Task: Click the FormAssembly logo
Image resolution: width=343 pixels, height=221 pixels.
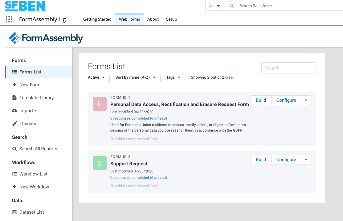Action: tap(46, 38)
